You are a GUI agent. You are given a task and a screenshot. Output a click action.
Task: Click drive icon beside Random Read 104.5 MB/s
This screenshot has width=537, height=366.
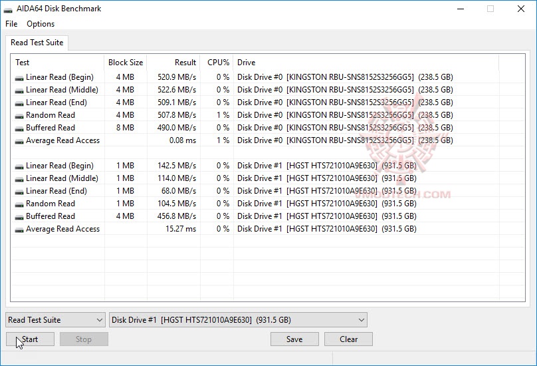[19, 205]
